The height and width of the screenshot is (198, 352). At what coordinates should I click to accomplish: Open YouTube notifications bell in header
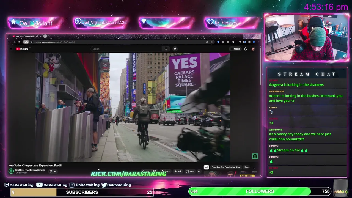point(245,49)
